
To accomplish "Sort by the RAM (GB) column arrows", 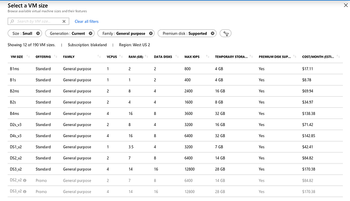I will 147,56.
